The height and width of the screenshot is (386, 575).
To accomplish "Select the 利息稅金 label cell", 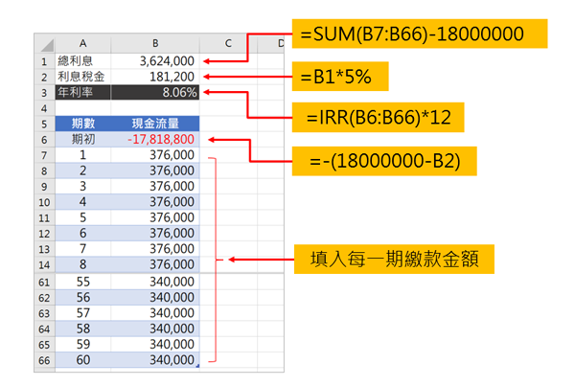I will click(82, 76).
